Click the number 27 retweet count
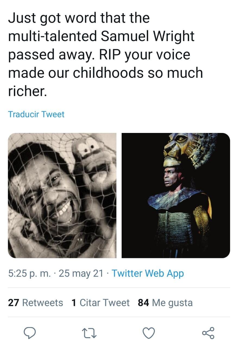Screen dimensions: 238x348 point(14,303)
